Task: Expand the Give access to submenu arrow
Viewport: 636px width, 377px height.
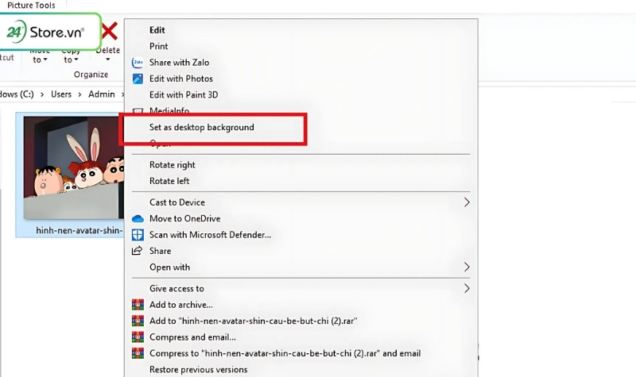Action: coord(467,289)
